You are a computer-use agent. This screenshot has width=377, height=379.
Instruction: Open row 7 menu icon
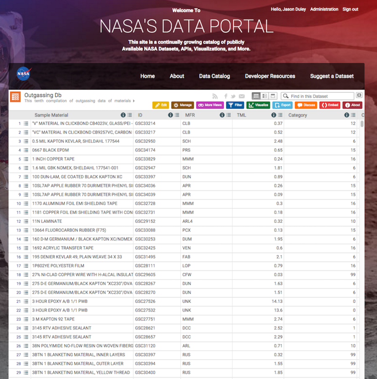pyautogui.click(x=26, y=177)
